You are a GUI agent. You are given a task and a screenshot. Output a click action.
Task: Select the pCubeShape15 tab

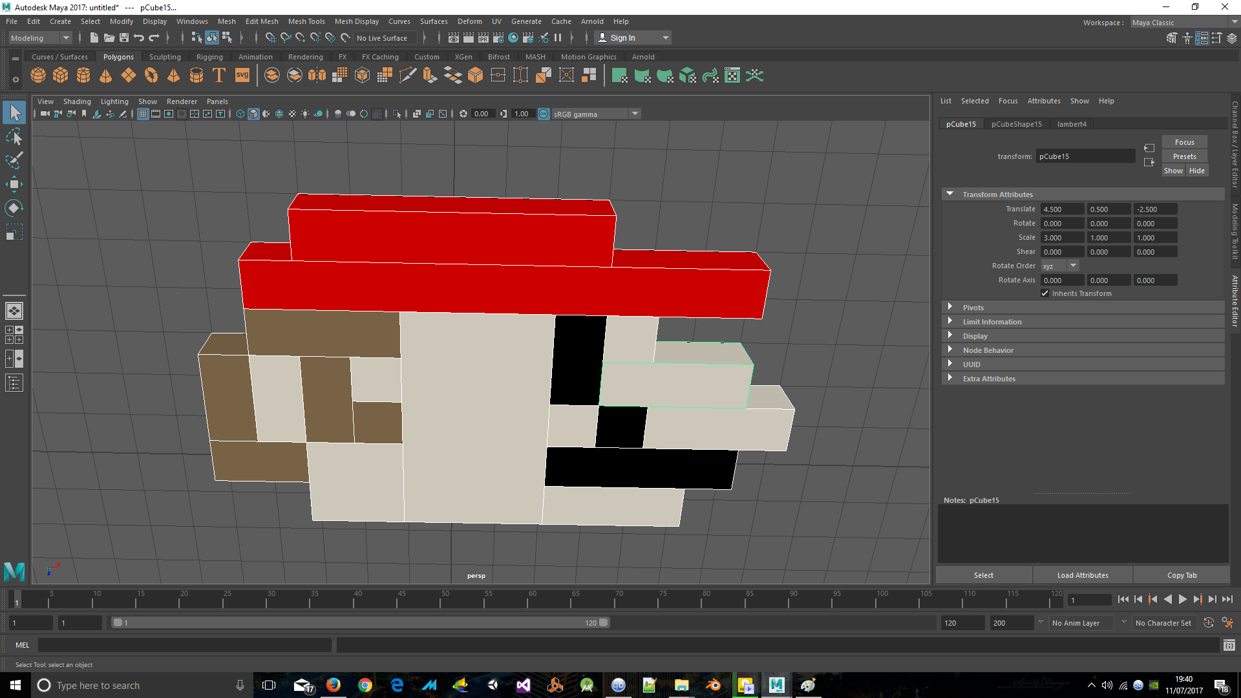[1017, 124]
